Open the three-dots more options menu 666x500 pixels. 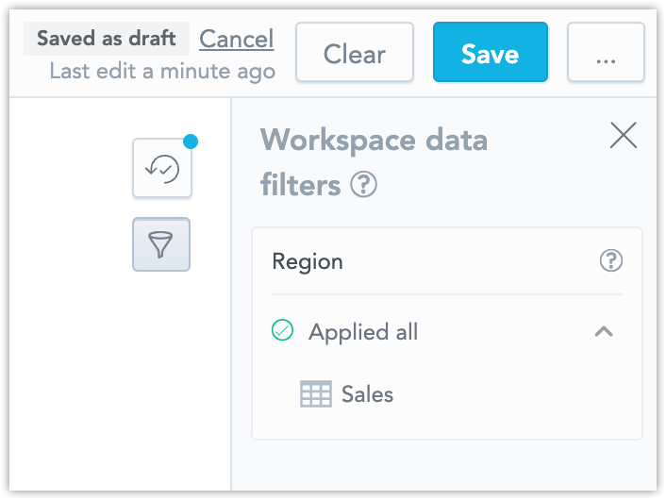coord(606,52)
